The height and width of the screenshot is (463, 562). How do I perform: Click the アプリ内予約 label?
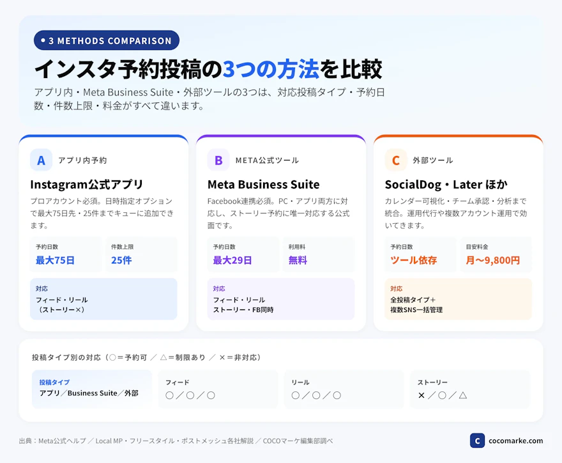tap(82, 161)
